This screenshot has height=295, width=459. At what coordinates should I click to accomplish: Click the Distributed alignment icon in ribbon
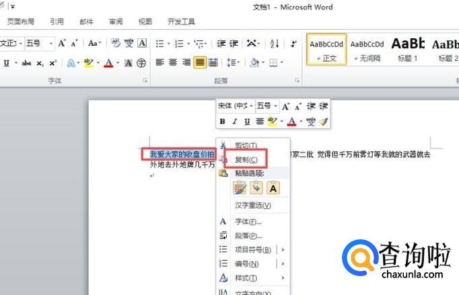tap(213, 62)
